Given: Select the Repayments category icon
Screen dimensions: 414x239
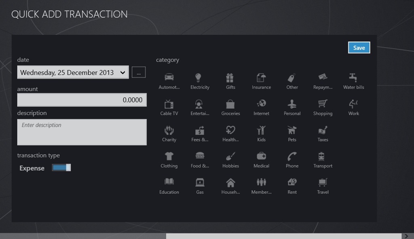Looking at the screenshot, I should [323, 77].
